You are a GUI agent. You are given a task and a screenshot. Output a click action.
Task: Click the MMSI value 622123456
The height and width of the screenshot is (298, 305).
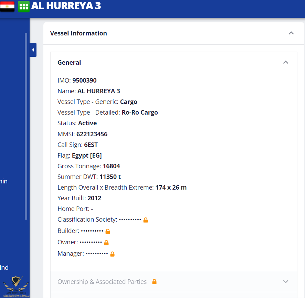(x=92, y=134)
